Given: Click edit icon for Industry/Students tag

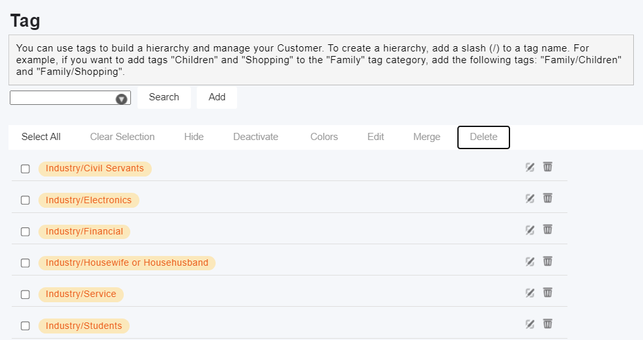Looking at the screenshot, I should pyautogui.click(x=530, y=324).
